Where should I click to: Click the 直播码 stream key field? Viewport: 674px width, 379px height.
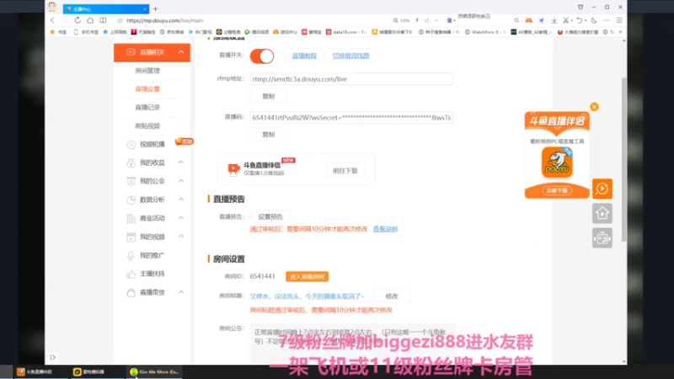click(x=351, y=117)
